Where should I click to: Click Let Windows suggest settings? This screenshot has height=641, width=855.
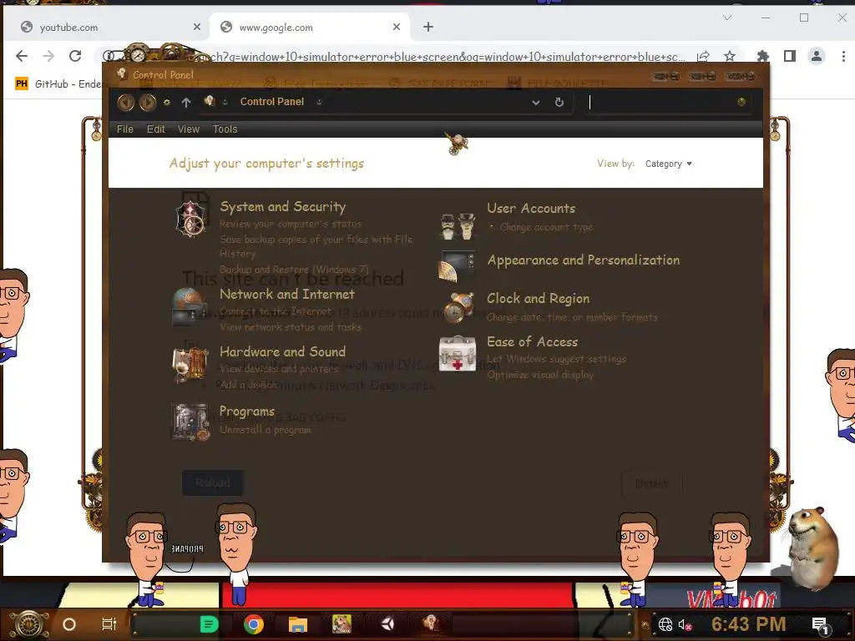point(556,359)
